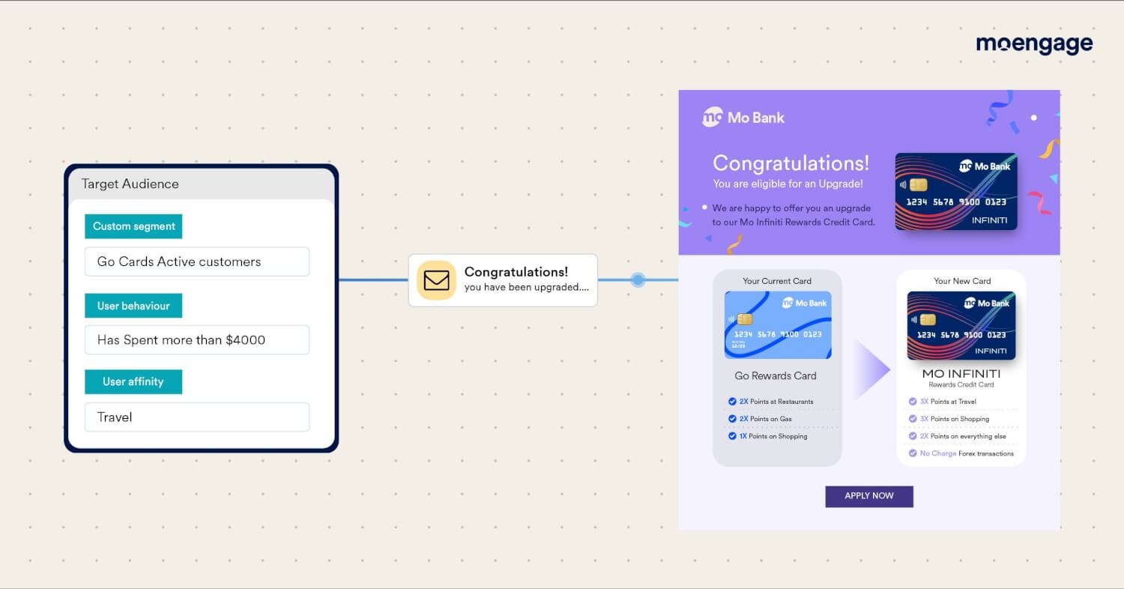1124x589 pixels.
Task: Click the blue connector node dot
Action: [x=638, y=280]
